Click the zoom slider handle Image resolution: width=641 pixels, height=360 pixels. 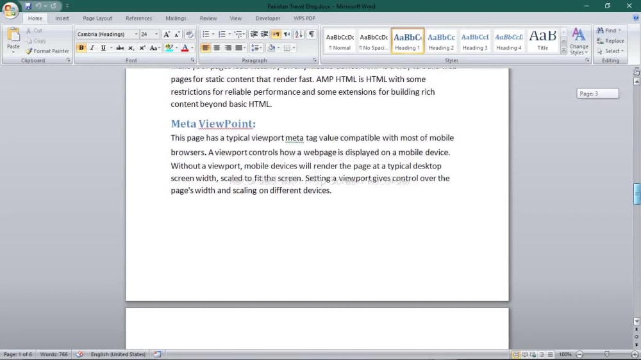(606, 354)
